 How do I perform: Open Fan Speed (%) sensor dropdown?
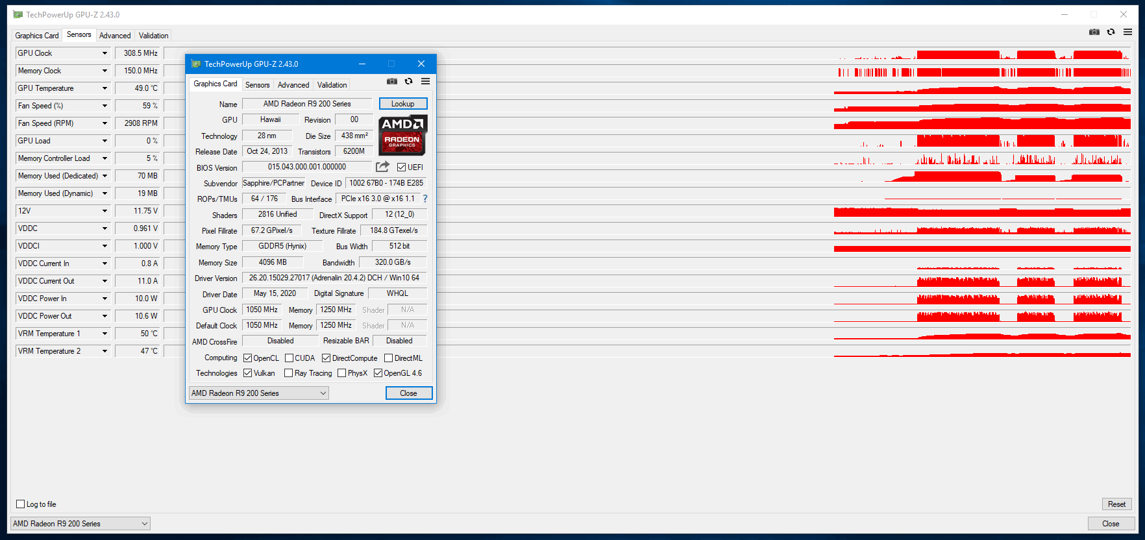click(105, 106)
